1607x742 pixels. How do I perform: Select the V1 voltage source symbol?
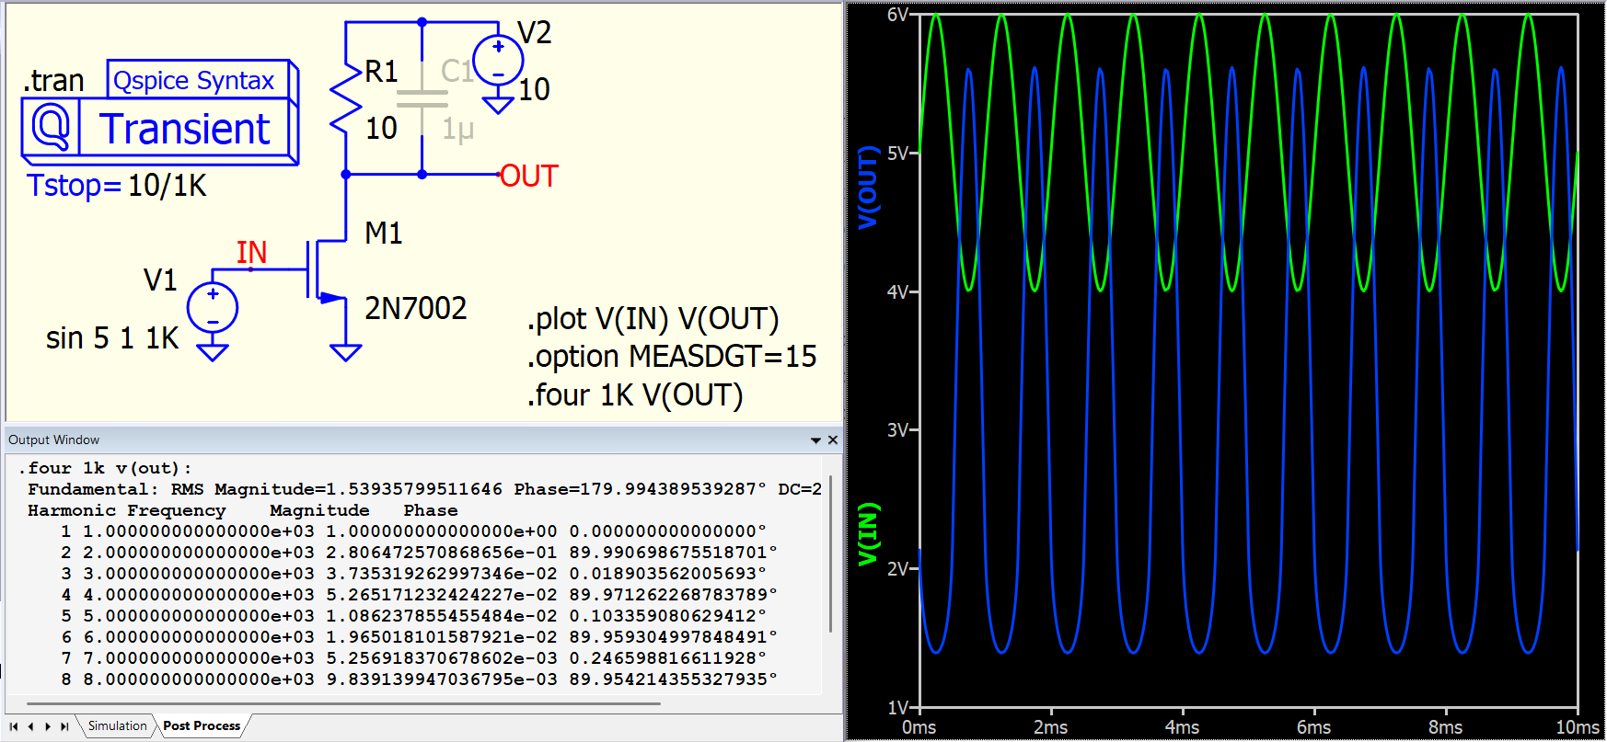tap(213, 307)
